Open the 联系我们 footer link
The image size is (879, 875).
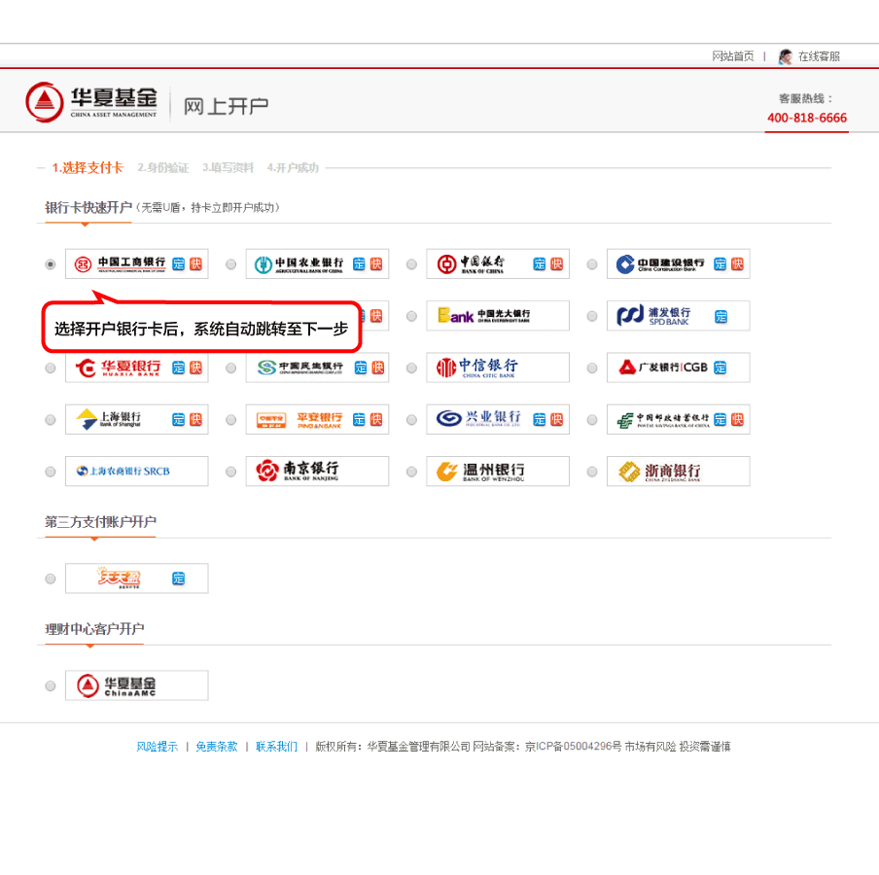click(x=276, y=747)
